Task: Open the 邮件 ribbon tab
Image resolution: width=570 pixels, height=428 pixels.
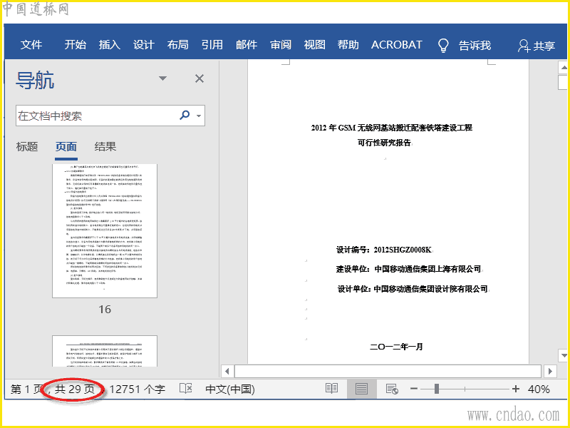Action: coord(247,45)
